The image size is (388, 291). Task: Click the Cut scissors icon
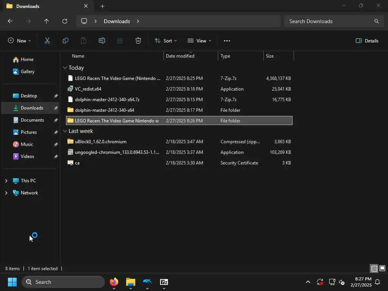point(47,41)
